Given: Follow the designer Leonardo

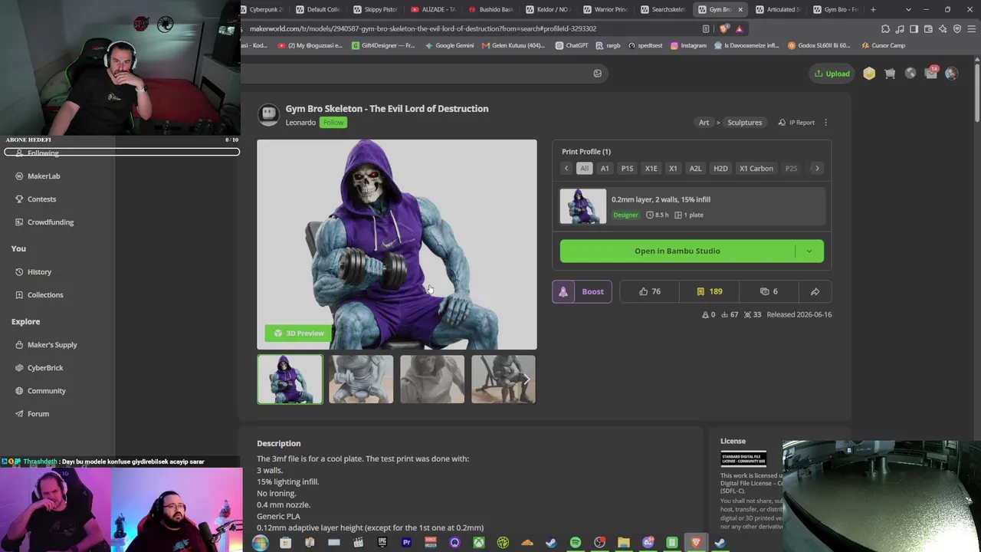Looking at the screenshot, I should point(333,123).
